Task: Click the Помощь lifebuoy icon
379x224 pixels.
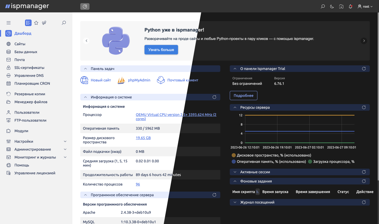Action: pyautogui.click(x=9, y=165)
